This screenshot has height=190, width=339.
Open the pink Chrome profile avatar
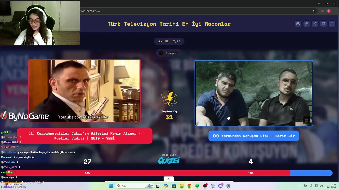click(x=329, y=11)
